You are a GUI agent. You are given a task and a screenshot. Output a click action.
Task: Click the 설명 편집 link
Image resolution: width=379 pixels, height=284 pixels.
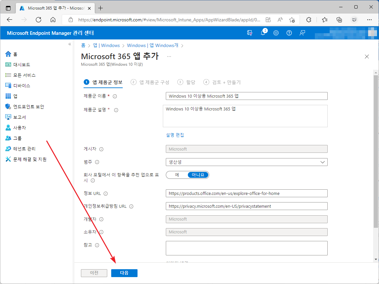point(175,135)
